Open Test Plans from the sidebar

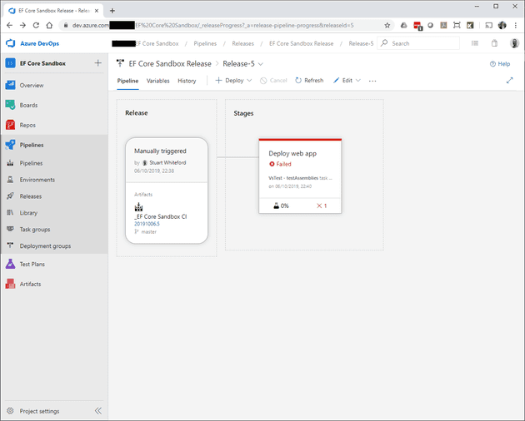[x=11, y=264]
